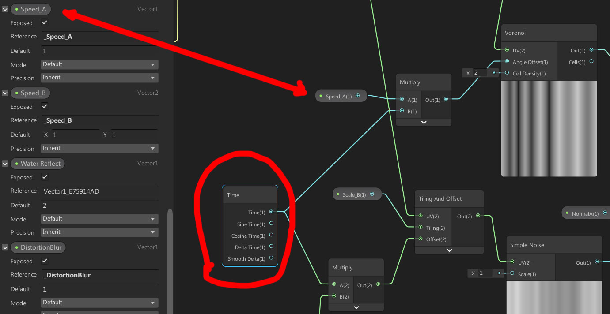This screenshot has width=610, height=314.
Task: Click the Sine Time output port
Action: tap(271, 224)
